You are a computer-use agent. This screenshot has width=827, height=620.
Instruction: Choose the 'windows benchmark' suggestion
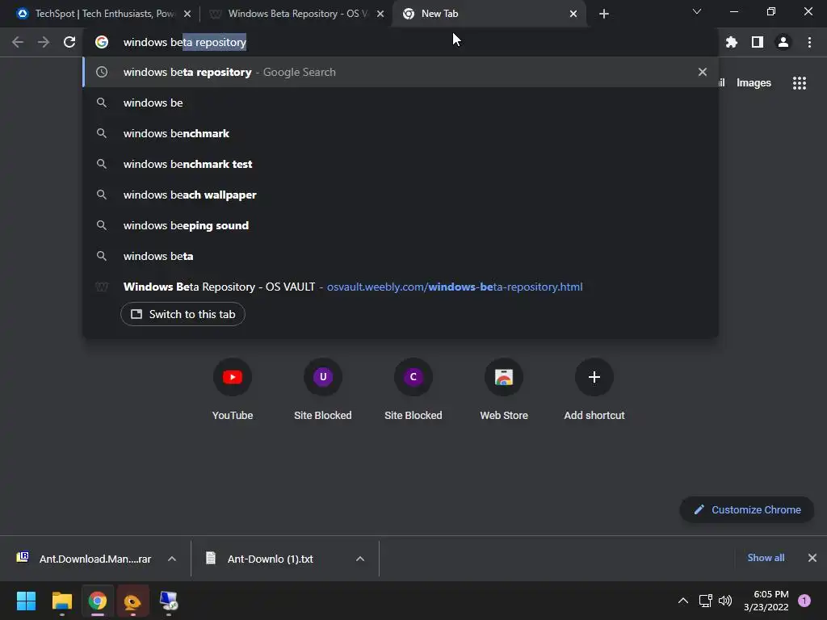pyautogui.click(x=401, y=133)
